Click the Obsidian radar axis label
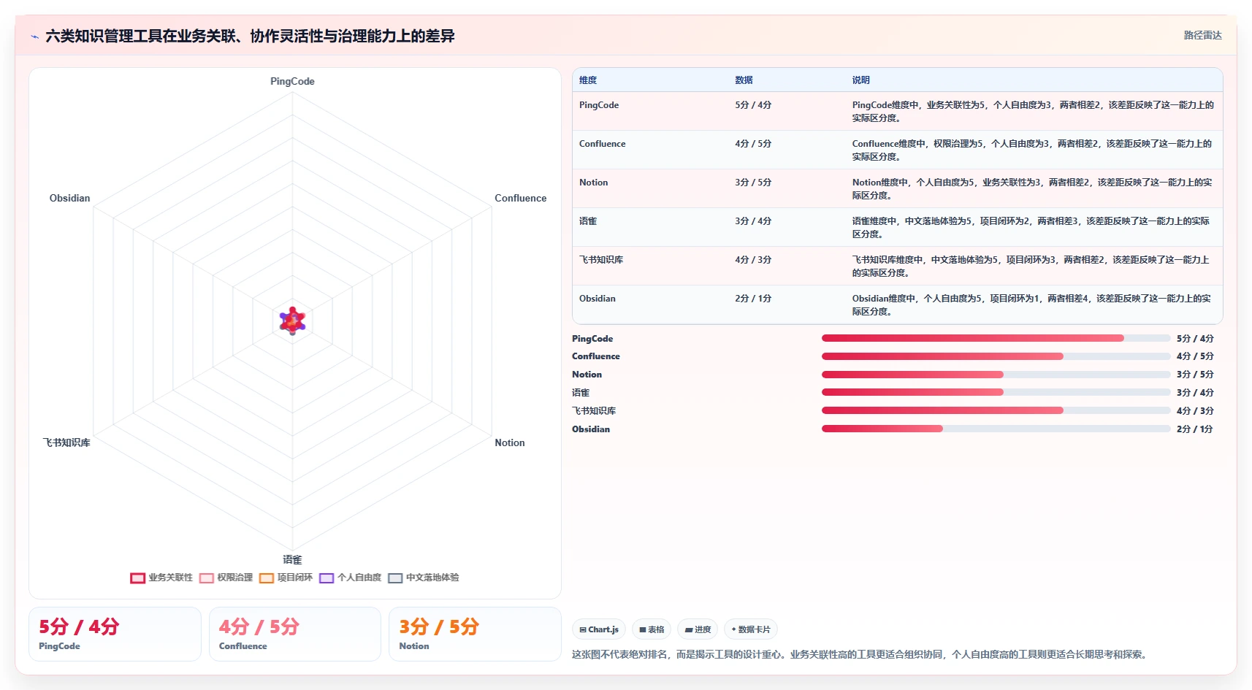 [x=69, y=198]
